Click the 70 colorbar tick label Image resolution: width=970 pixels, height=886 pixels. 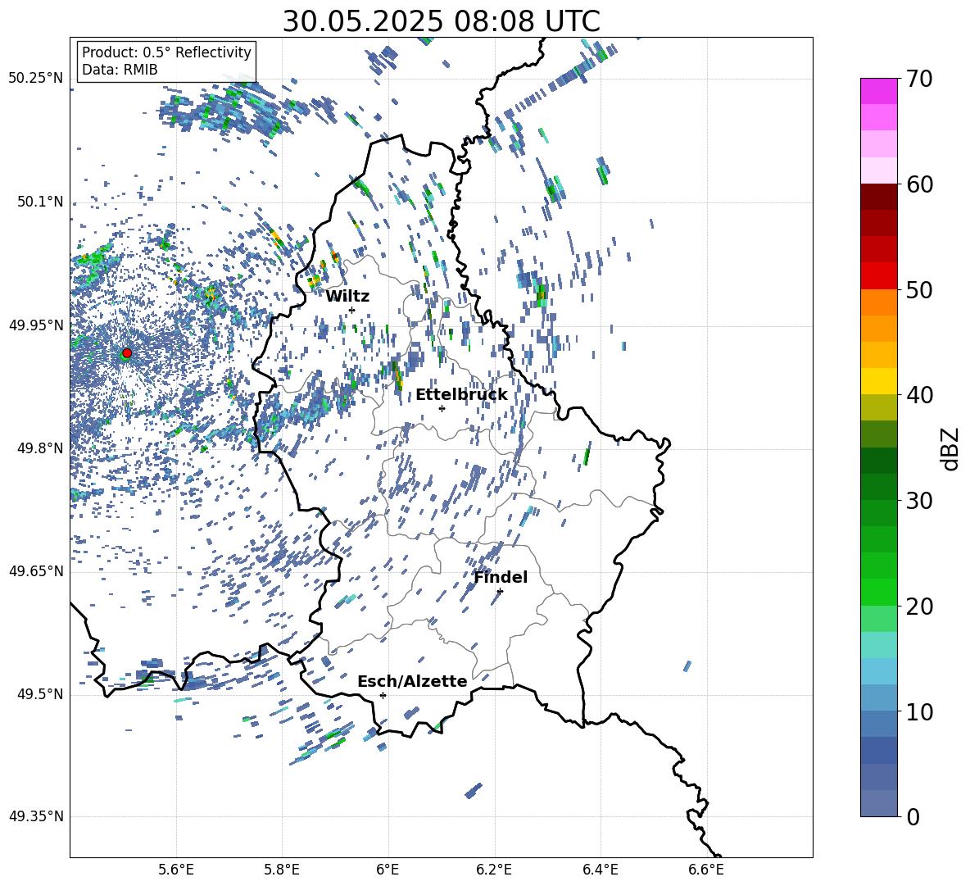[919, 80]
